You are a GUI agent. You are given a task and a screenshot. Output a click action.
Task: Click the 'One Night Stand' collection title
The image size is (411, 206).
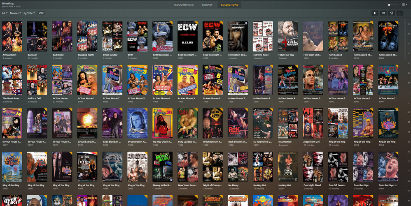[313, 185]
